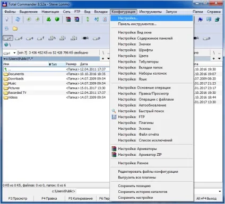Go back using the green left arrow
225x204 pixels.
coord(29,19)
